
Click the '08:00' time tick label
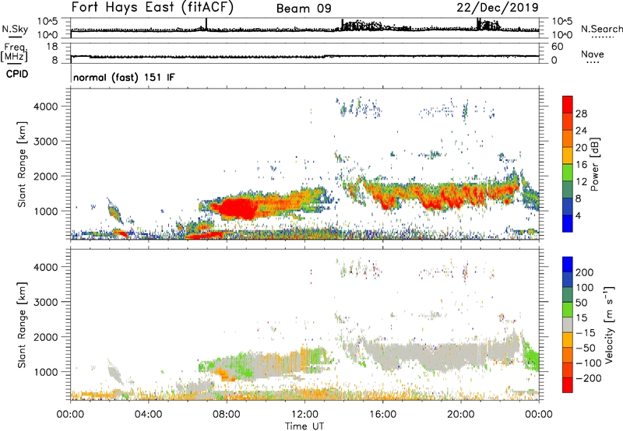click(227, 415)
